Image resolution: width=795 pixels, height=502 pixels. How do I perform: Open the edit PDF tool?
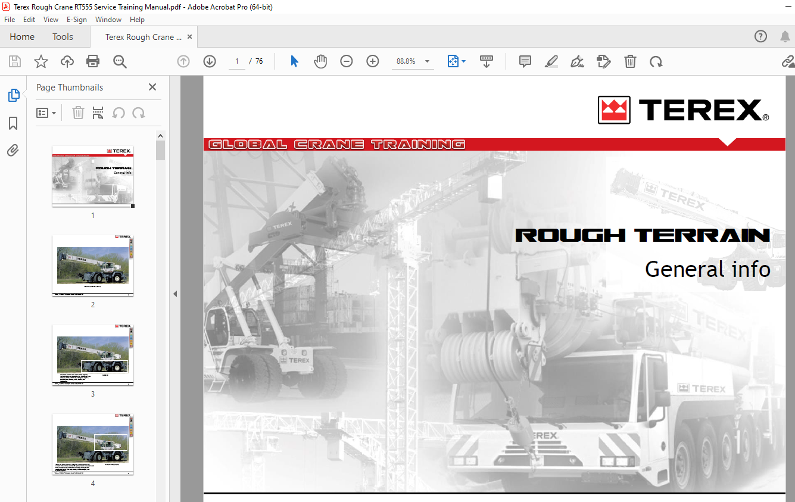pos(604,61)
